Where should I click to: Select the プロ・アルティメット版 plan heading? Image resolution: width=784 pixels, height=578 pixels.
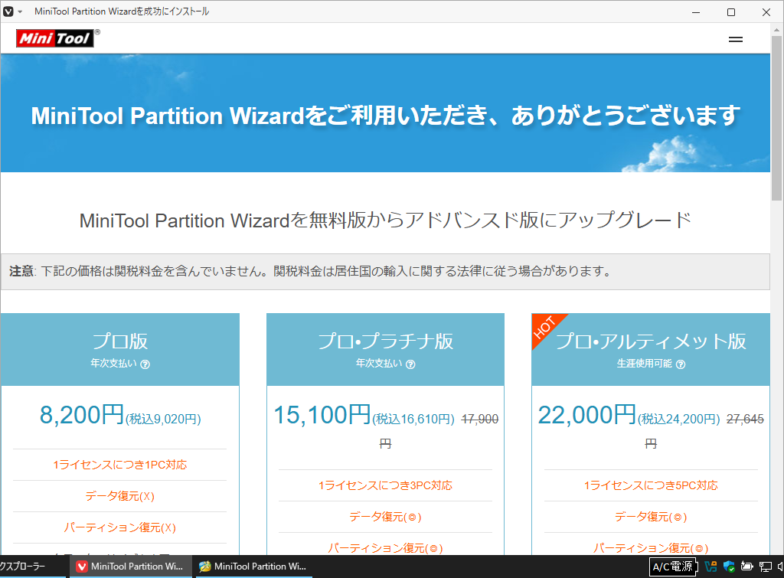pos(651,341)
